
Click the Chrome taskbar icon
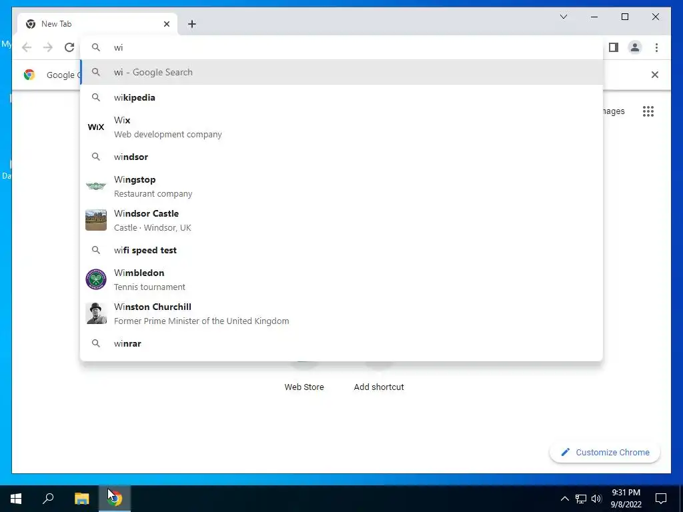click(x=115, y=499)
